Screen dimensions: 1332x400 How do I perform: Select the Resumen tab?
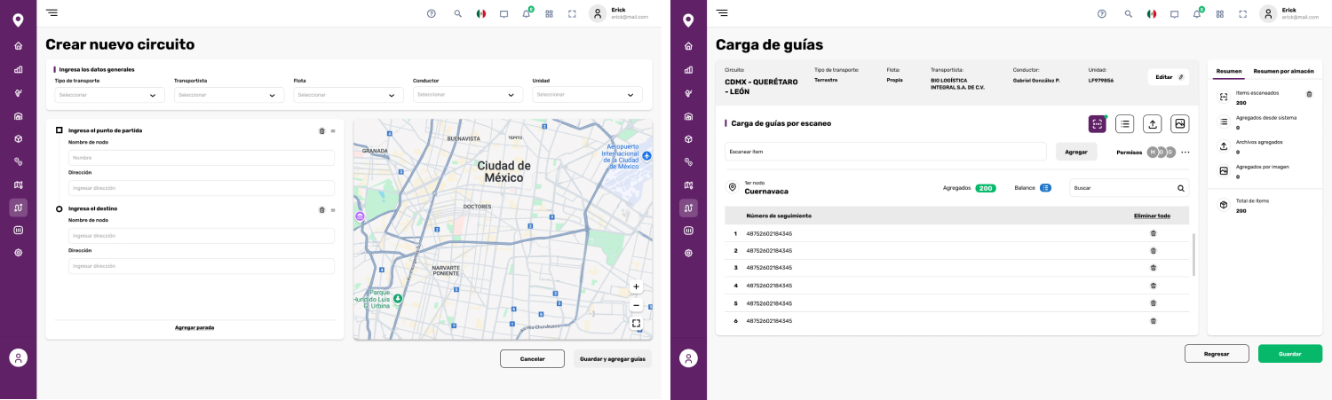pos(1229,71)
